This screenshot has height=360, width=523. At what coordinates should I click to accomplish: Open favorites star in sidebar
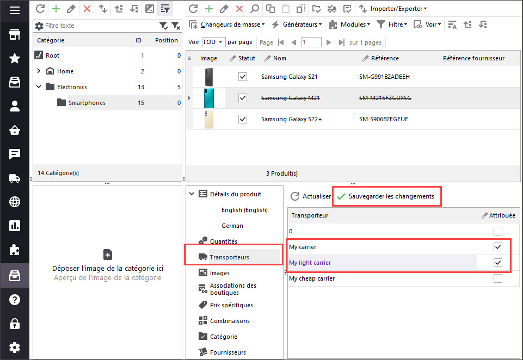[15, 58]
